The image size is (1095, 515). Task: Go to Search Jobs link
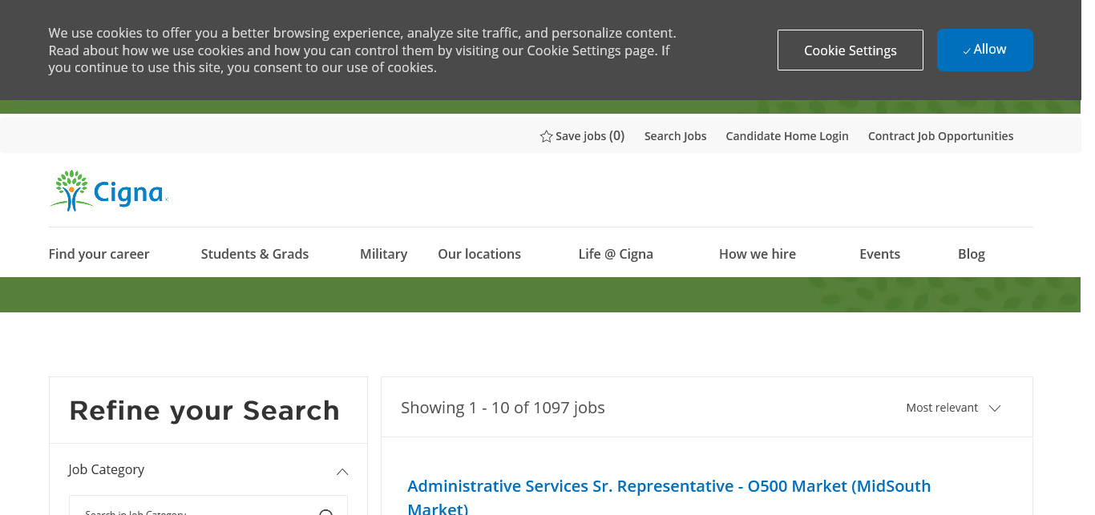tap(675, 136)
